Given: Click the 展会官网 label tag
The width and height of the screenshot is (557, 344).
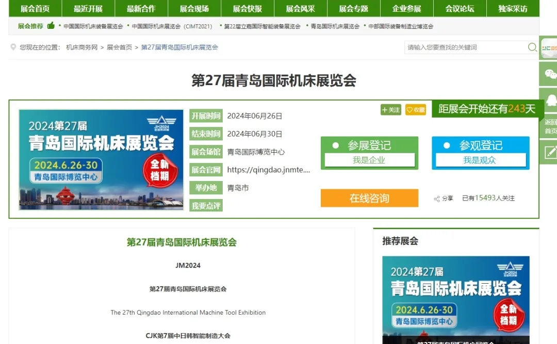Looking at the screenshot, I should pyautogui.click(x=206, y=170).
